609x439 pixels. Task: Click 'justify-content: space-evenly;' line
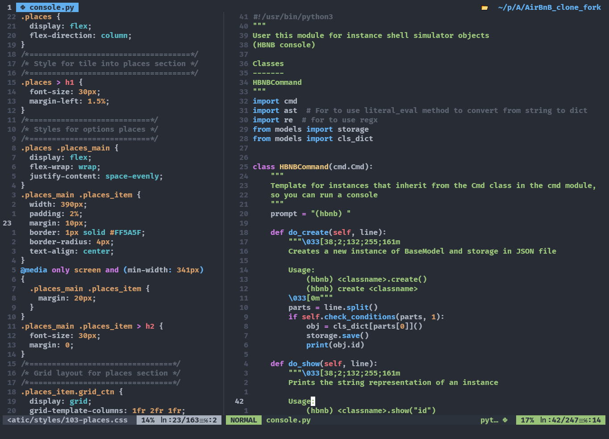pyautogui.click(x=96, y=176)
